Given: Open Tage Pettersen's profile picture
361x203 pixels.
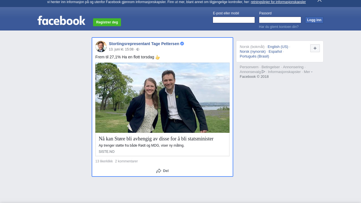Looking at the screenshot, I should (x=101, y=47).
